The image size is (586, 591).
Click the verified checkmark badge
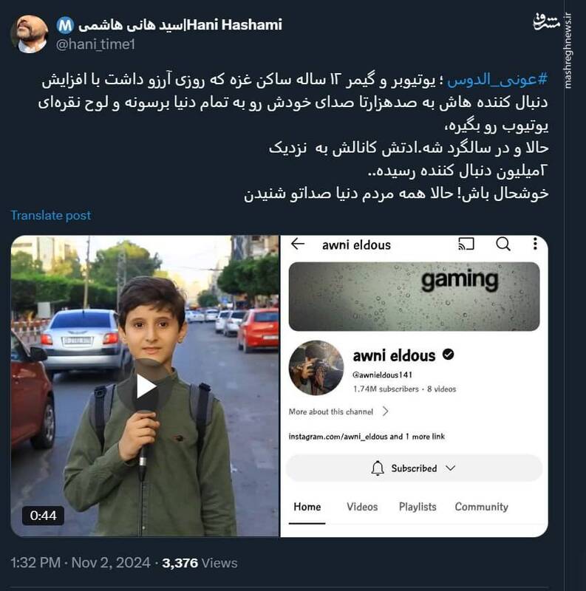tap(449, 355)
